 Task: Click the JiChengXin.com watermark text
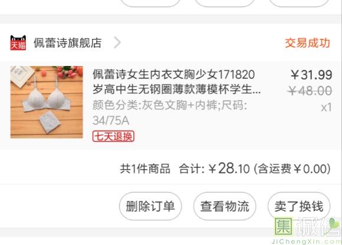[x=307, y=241]
